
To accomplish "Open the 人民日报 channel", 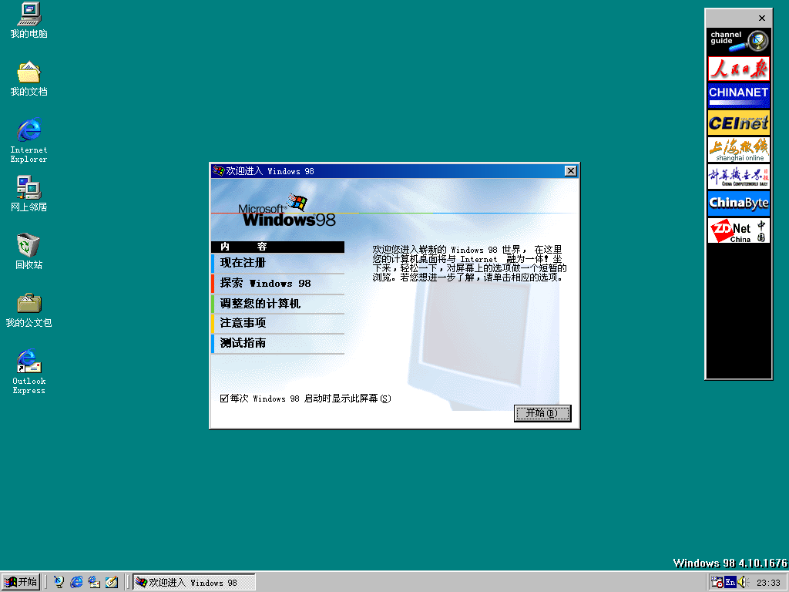I will [739, 69].
